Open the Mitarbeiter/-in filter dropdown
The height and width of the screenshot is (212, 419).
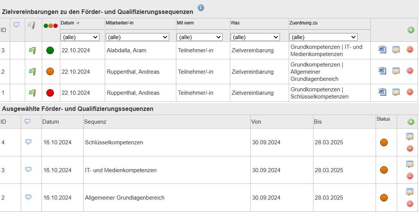coord(138,37)
